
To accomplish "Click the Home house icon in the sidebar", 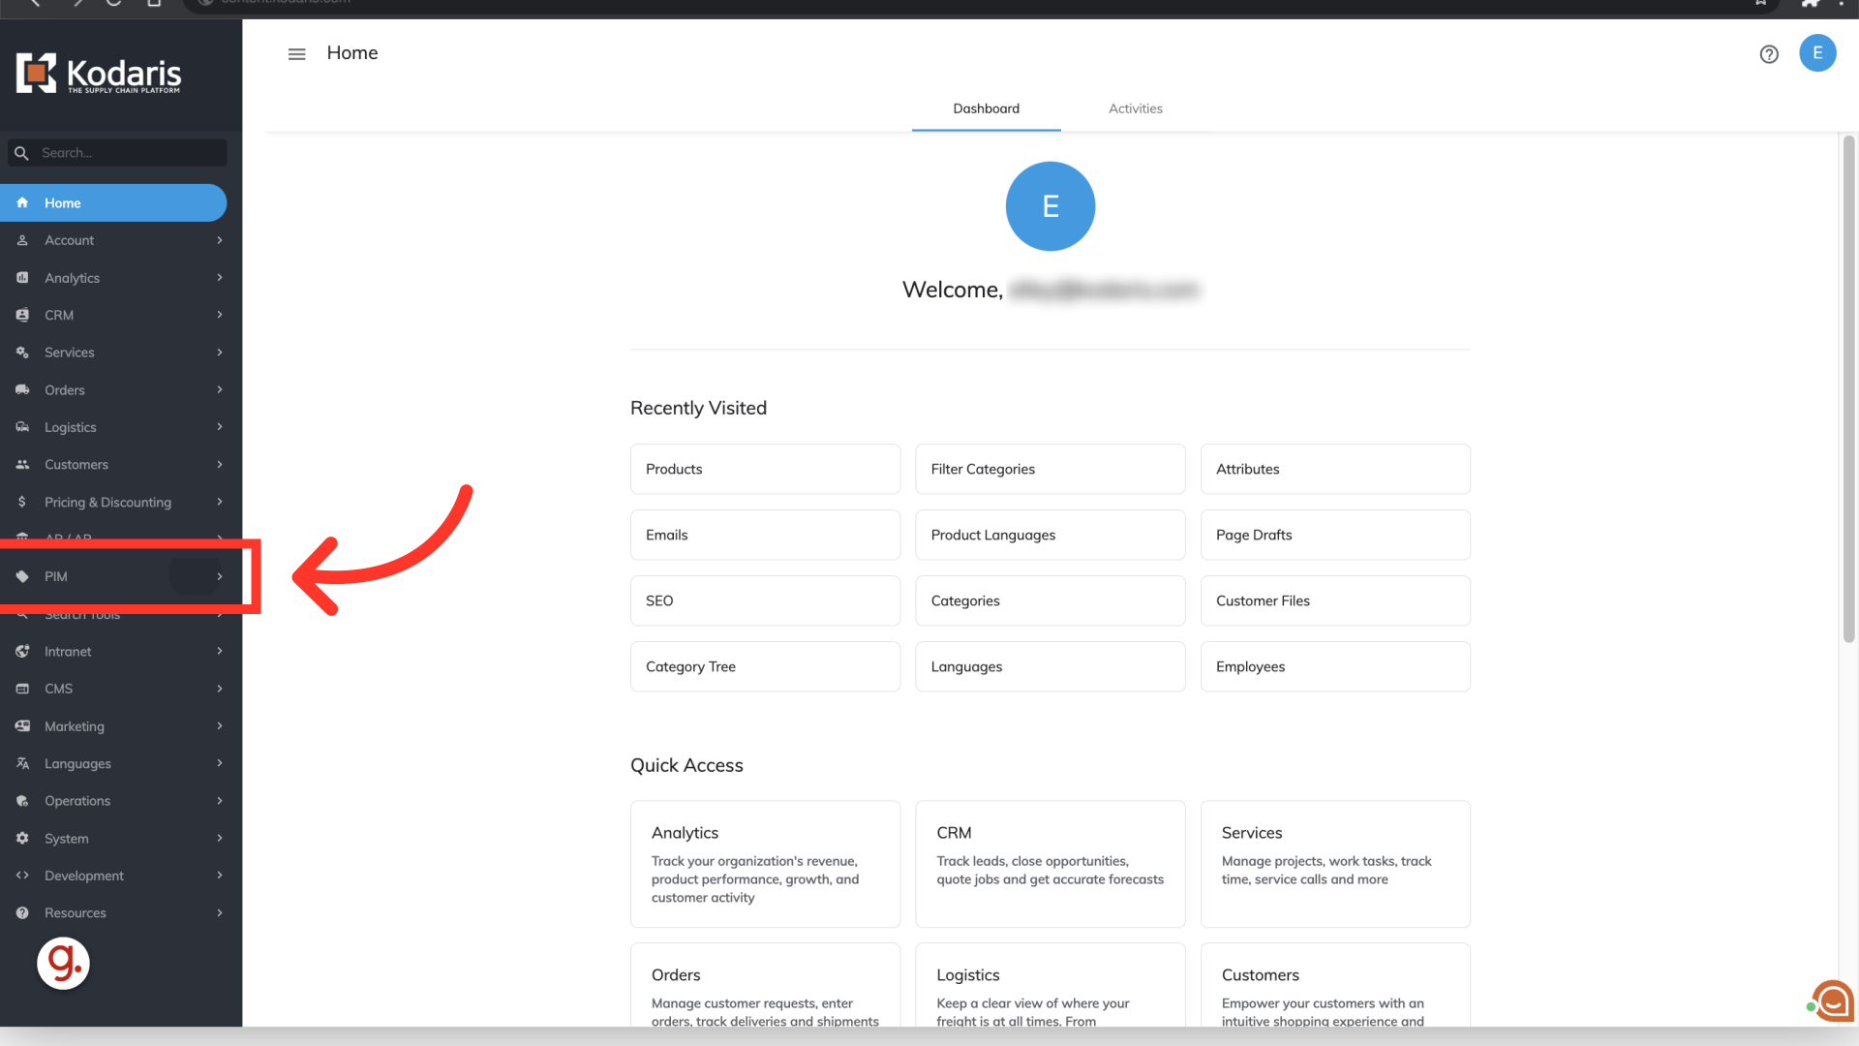I will coord(22,203).
